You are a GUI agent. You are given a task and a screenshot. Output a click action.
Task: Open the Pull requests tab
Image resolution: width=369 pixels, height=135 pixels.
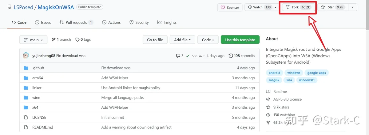[x=76, y=22]
